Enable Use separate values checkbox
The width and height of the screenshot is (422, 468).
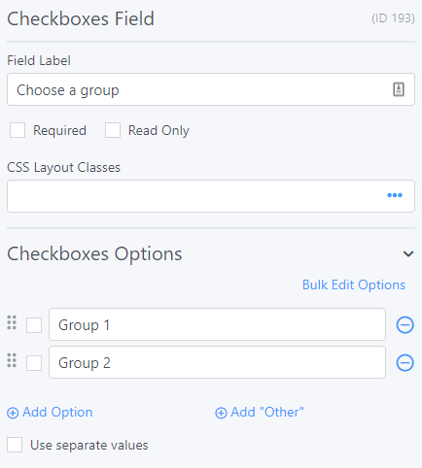[x=15, y=445]
